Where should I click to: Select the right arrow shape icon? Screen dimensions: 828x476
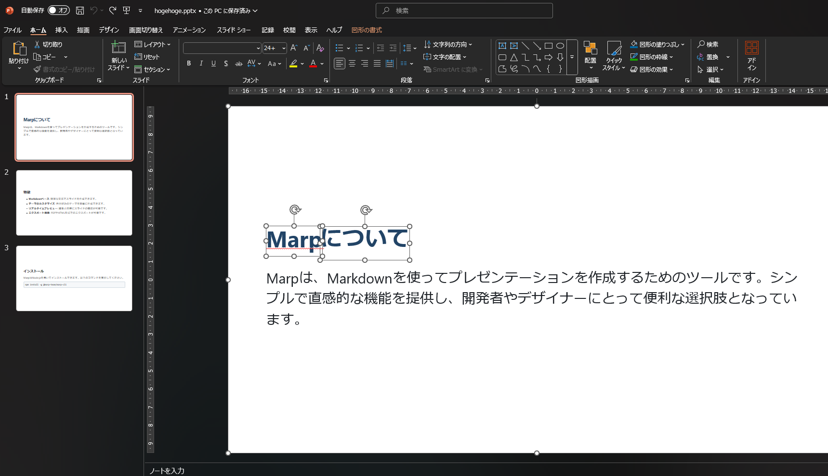point(549,57)
